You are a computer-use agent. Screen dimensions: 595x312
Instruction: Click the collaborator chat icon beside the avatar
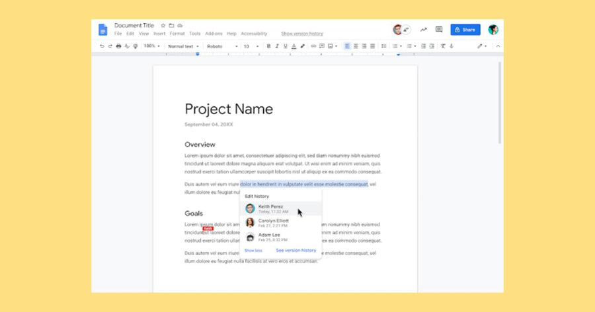tap(407, 30)
